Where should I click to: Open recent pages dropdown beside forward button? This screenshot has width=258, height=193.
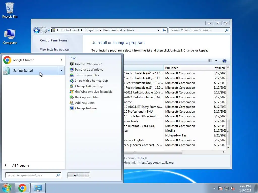[x=49, y=30]
